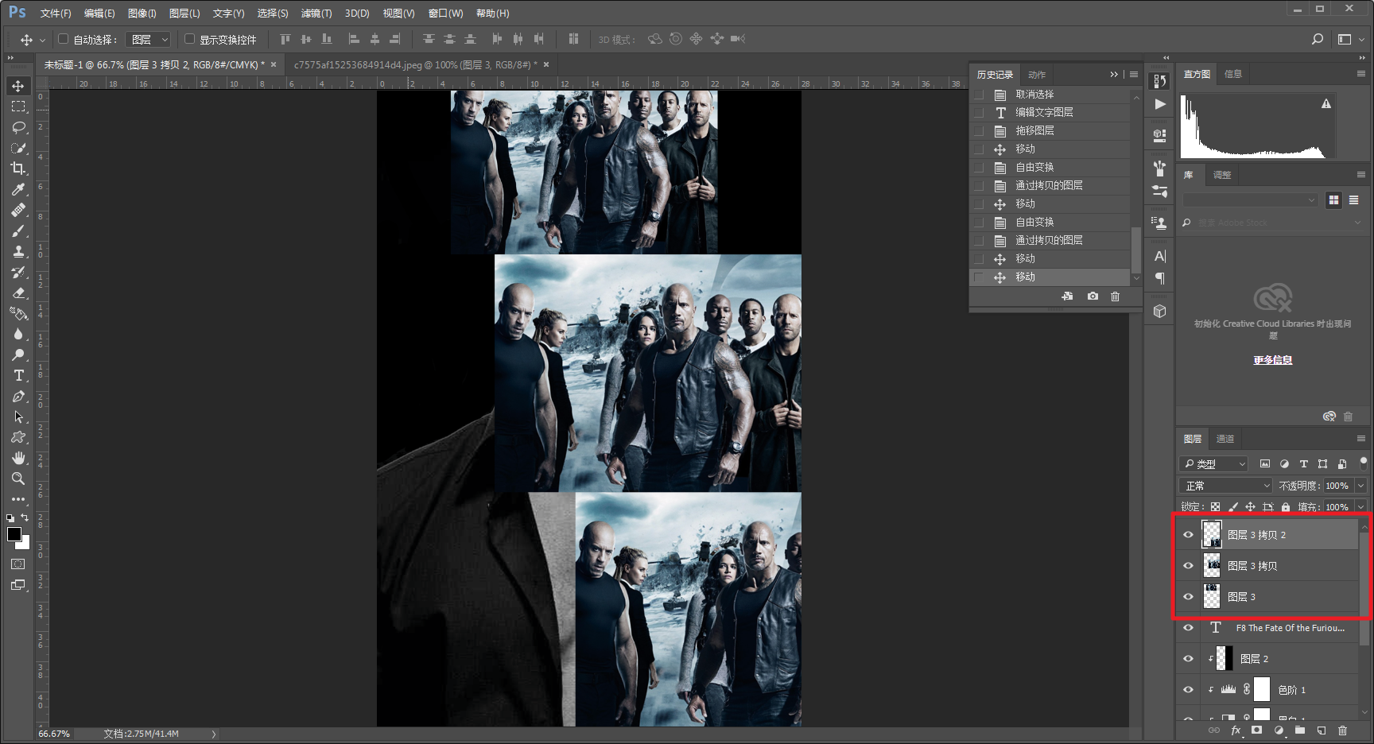Viewport: 1374px width, 744px height.
Task: Add layer mask in Layers panel
Action: pos(1257,730)
